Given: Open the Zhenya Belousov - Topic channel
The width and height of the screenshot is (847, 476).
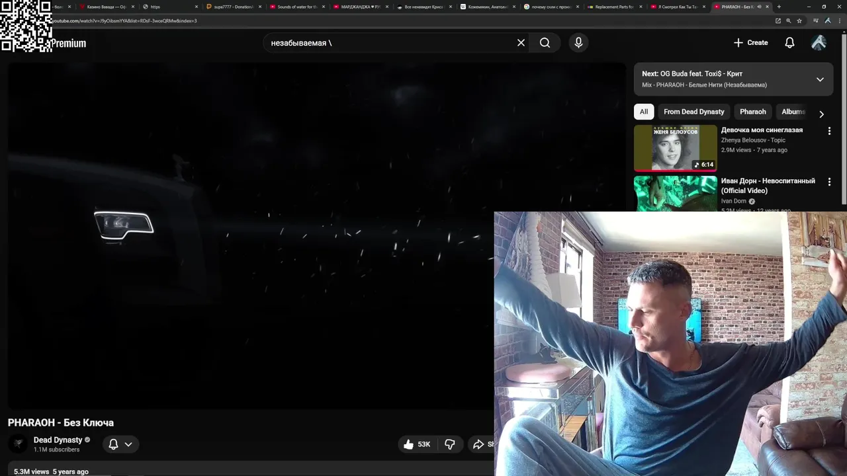Looking at the screenshot, I should [x=753, y=140].
